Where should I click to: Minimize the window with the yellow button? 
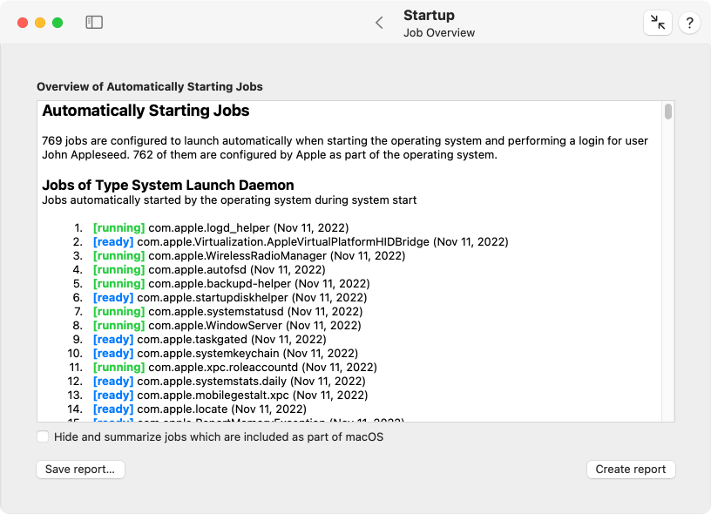click(x=40, y=23)
